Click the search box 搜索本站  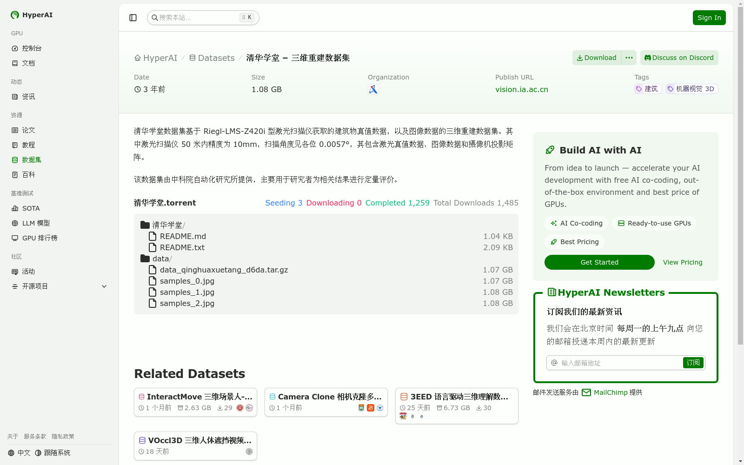pyautogui.click(x=203, y=18)
